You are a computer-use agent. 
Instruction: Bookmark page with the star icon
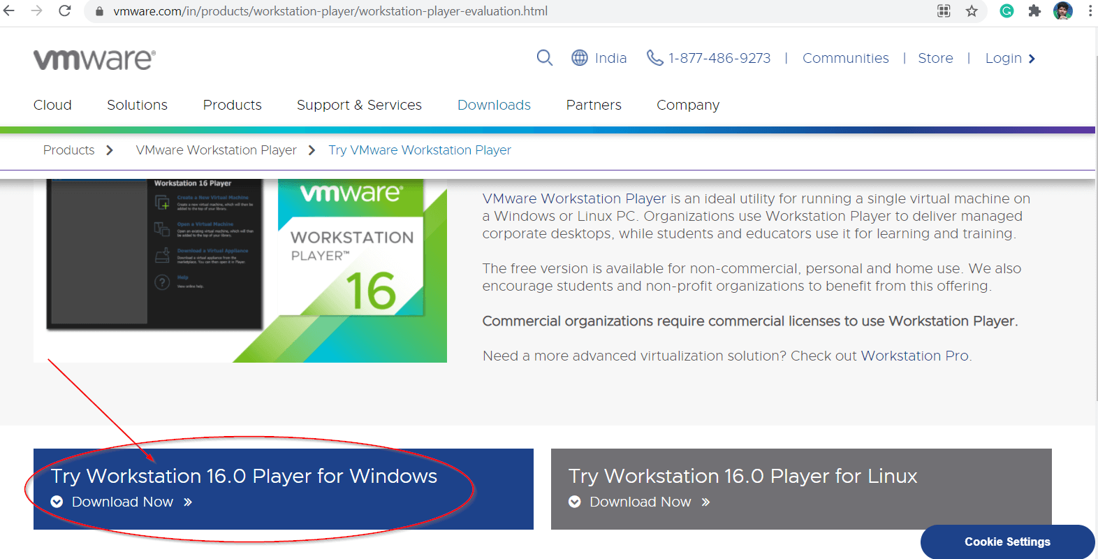pyautogui.click(x=972, y=11)
